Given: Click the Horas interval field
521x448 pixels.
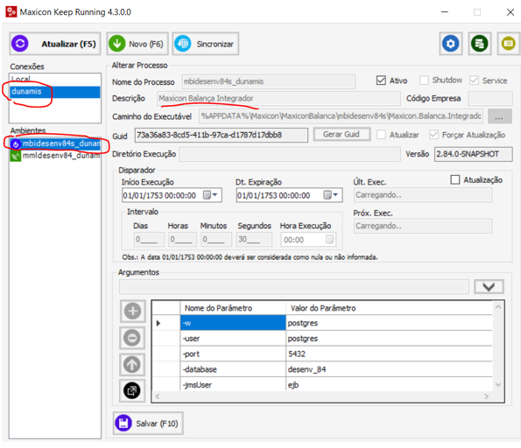Looking at the screenshot, I should click(183, 240).
